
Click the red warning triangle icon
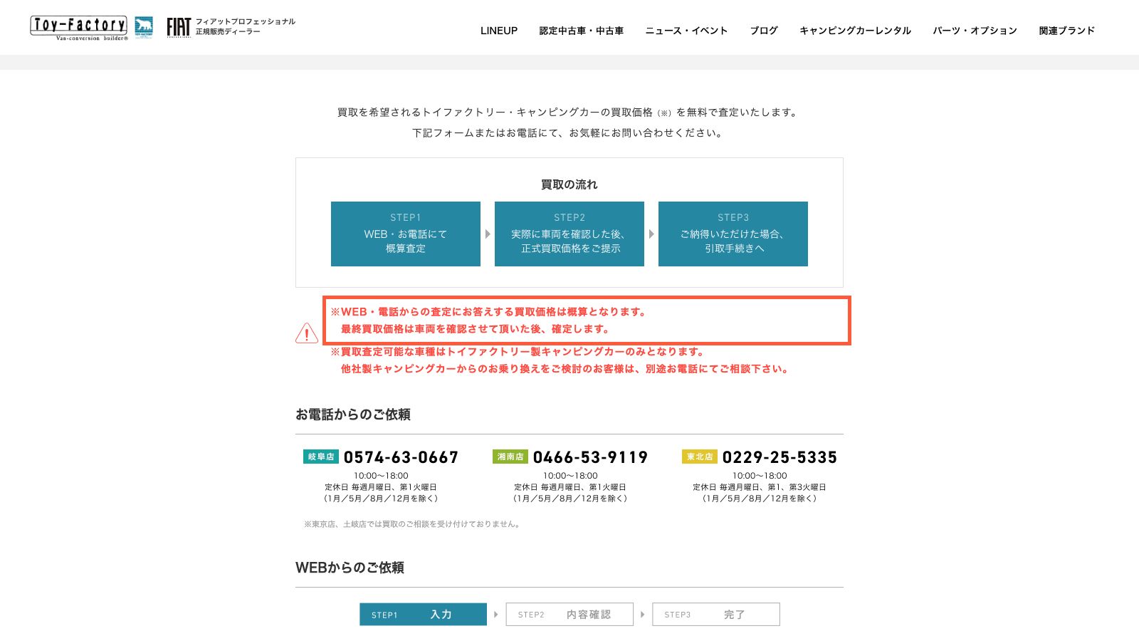pyautogui.click(x=307, y=333)
